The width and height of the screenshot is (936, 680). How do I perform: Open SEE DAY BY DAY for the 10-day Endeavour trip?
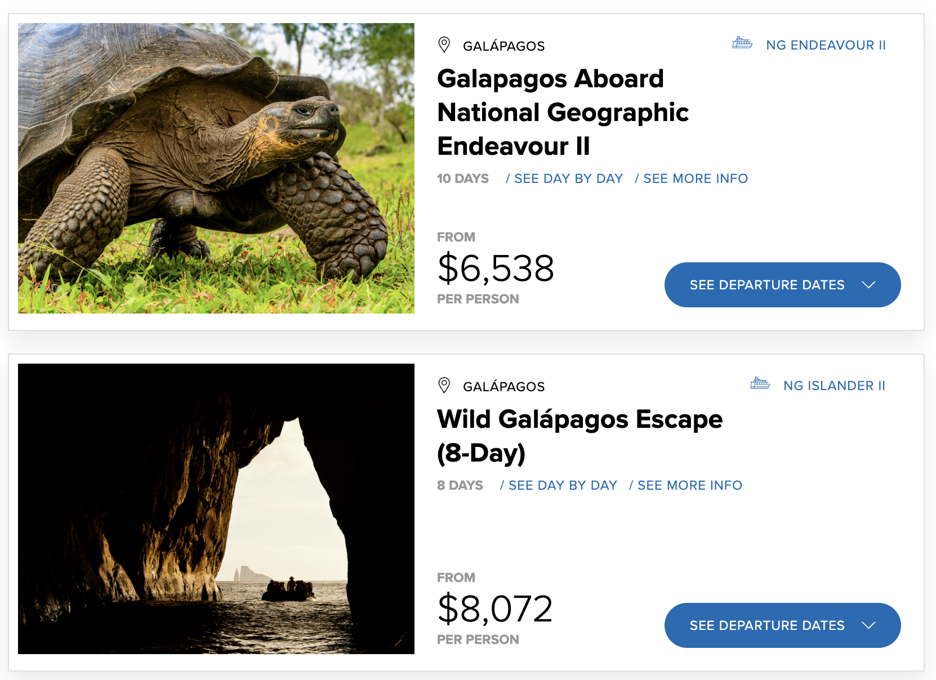coord(568,178)
